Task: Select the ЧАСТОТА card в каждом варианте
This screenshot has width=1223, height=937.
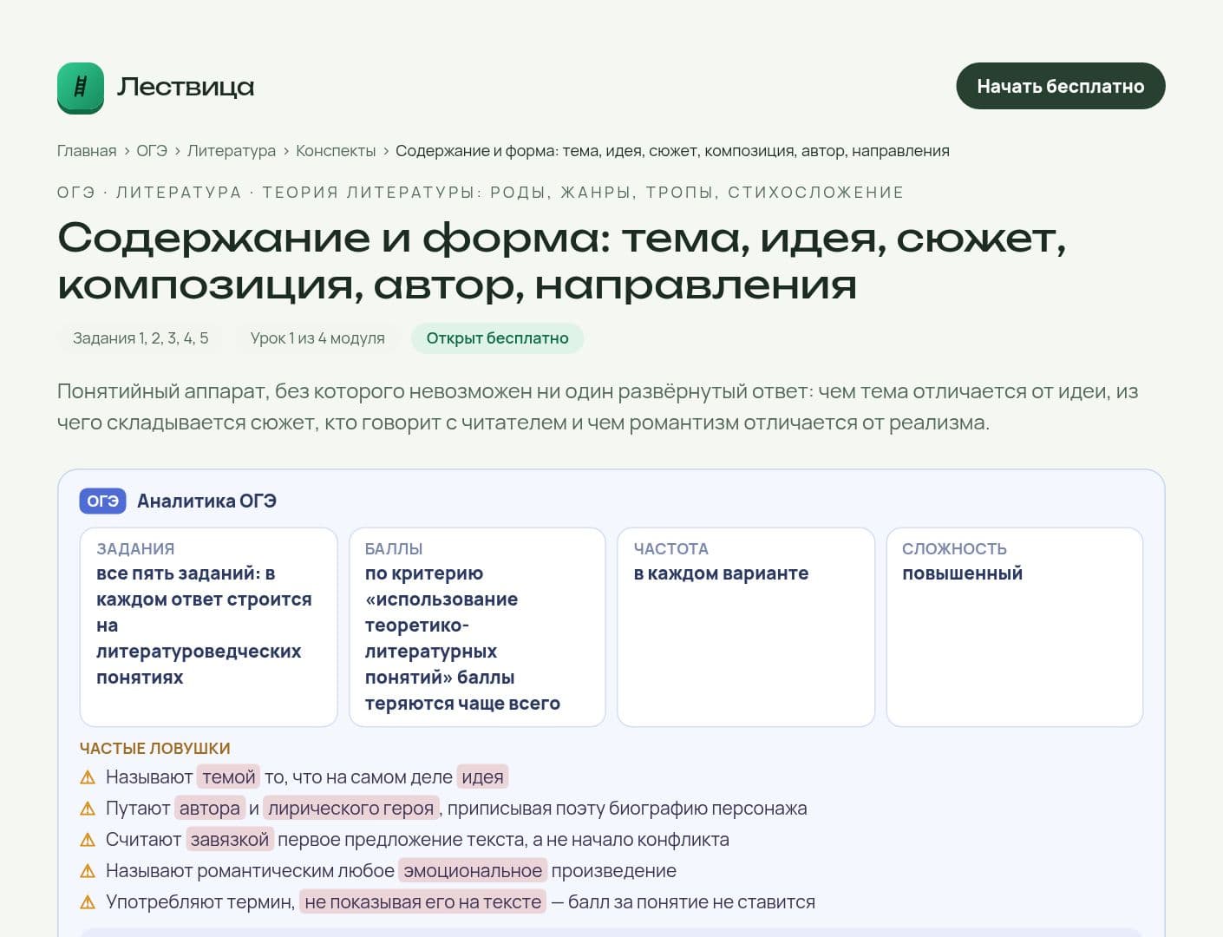Action: (x=746, y=626)
